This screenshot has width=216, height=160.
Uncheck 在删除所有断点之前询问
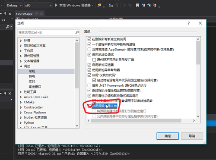[89, 39]
